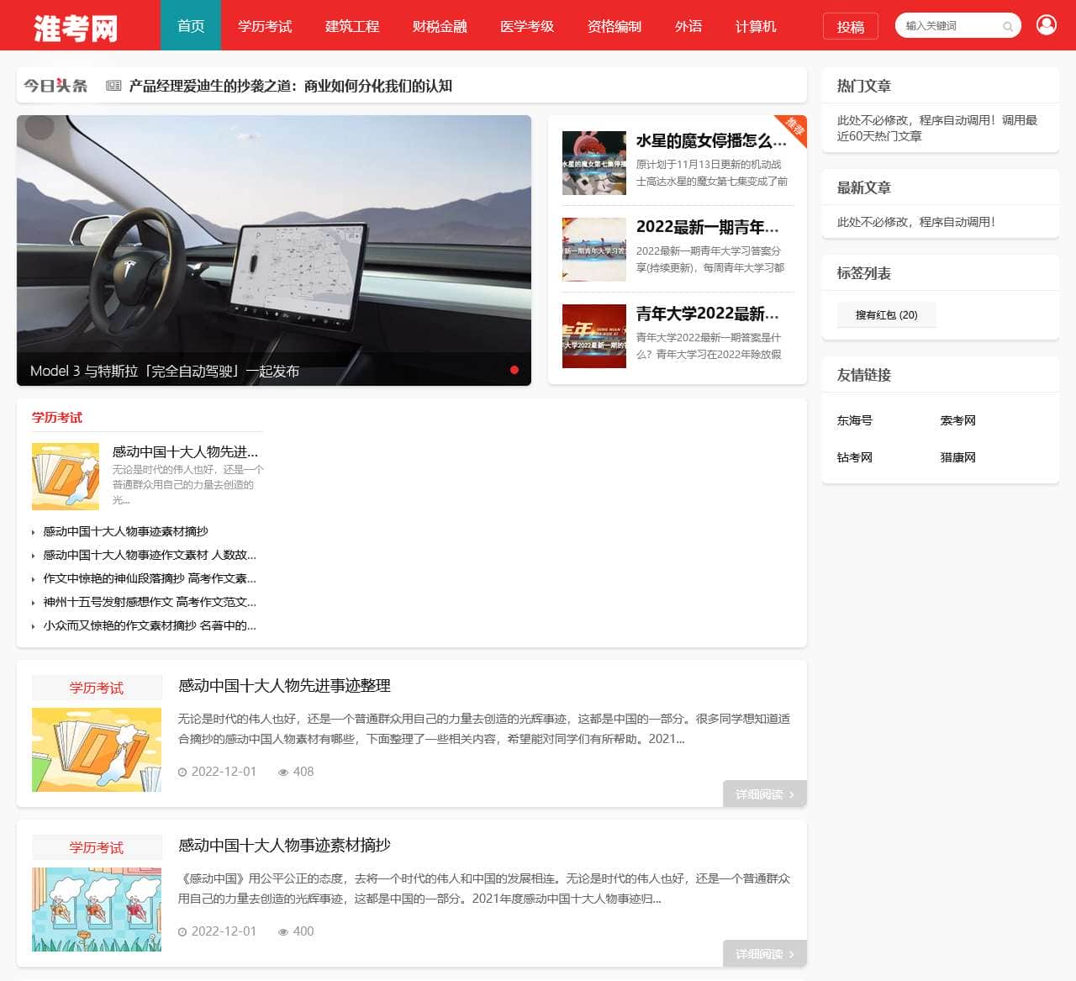Open the Tesla Model 3 slider image

(274, 251)
